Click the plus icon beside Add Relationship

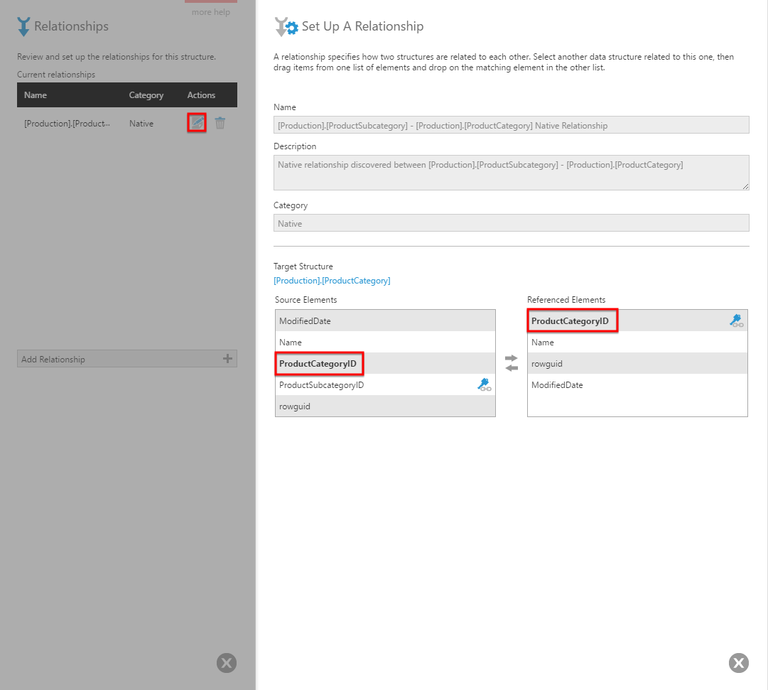[227, 359]
